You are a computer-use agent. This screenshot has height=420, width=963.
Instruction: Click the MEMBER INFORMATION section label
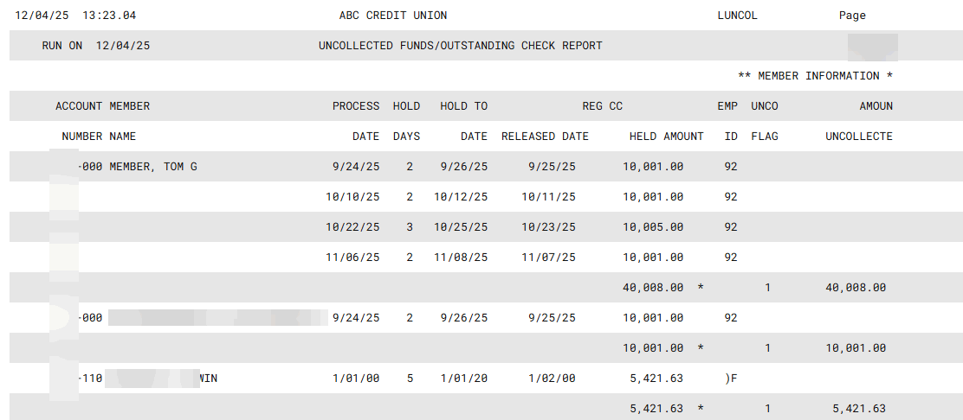815,76
